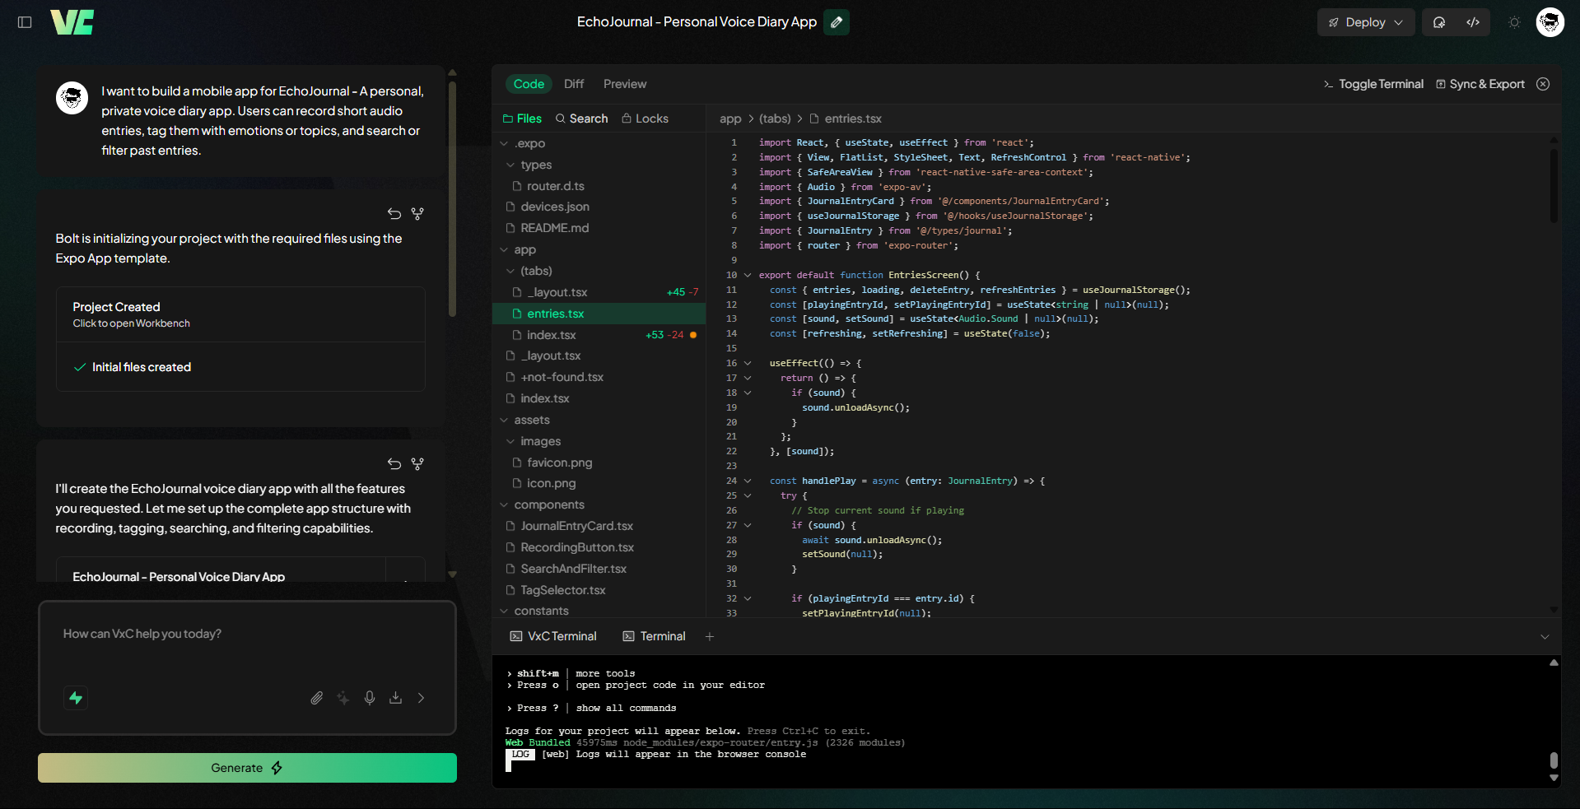Click revert icon on EchoJournal creation message
This screenshot has width=1580, height=809.
[394, 464]
